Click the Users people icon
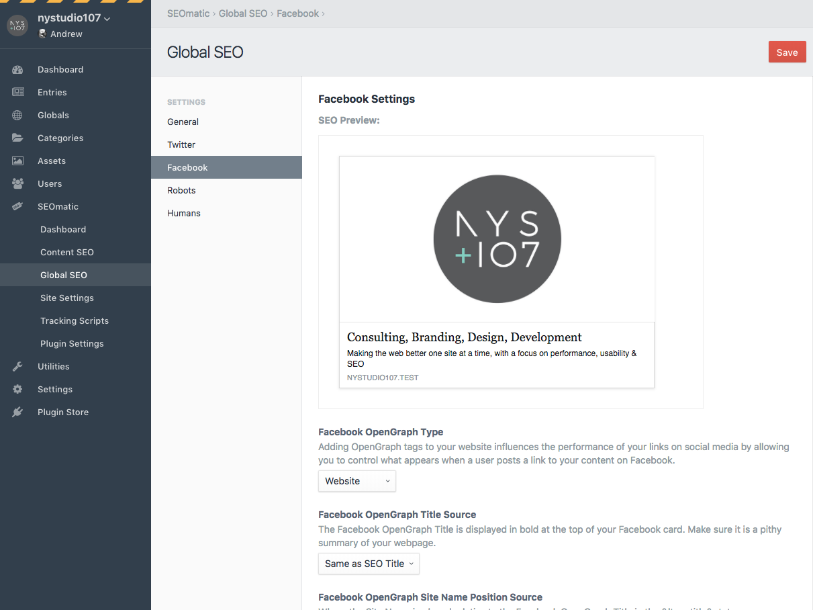Image resolution: width=813 pixels, height=610 pixels. pos(17,183)
